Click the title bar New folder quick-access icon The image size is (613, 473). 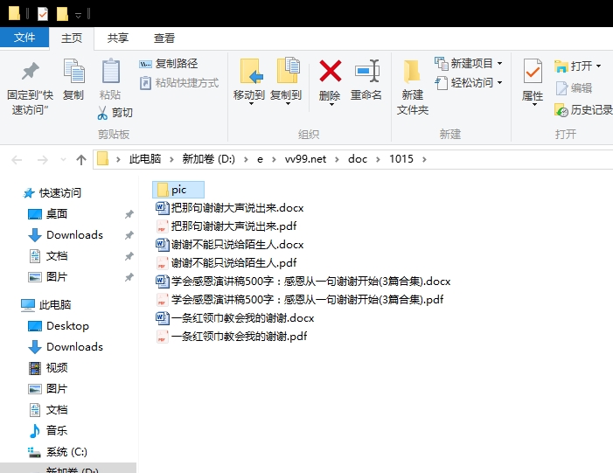pos(62,14)
